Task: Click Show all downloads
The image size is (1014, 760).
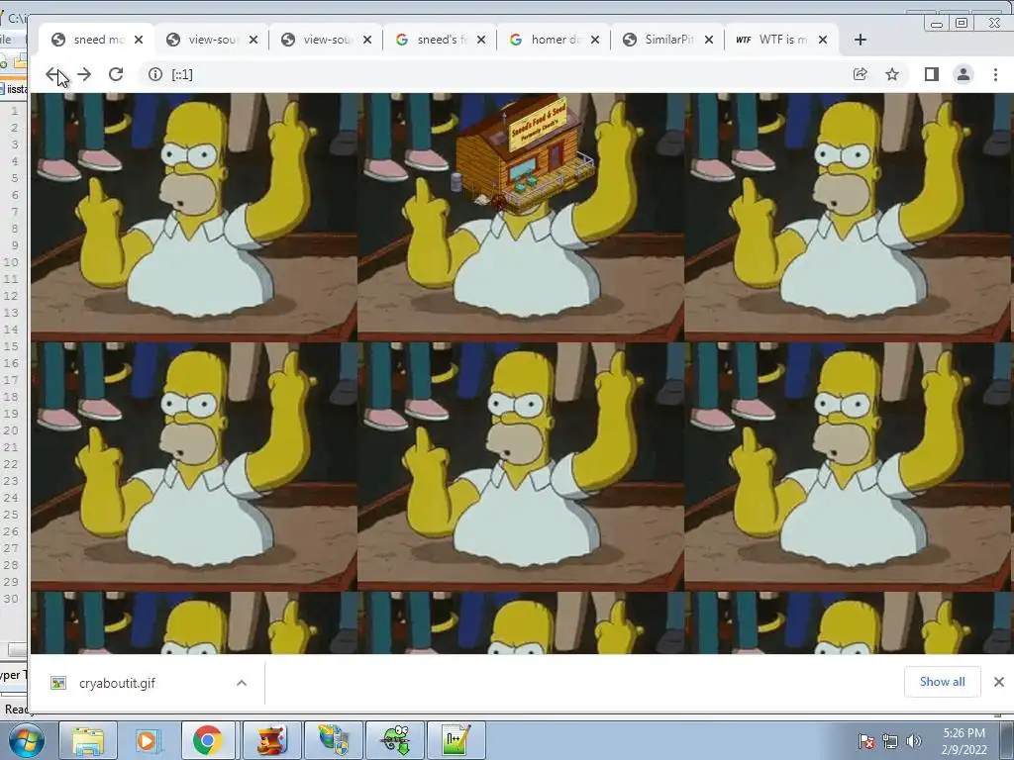Action: pyautogui.click(x=943, y=682)
